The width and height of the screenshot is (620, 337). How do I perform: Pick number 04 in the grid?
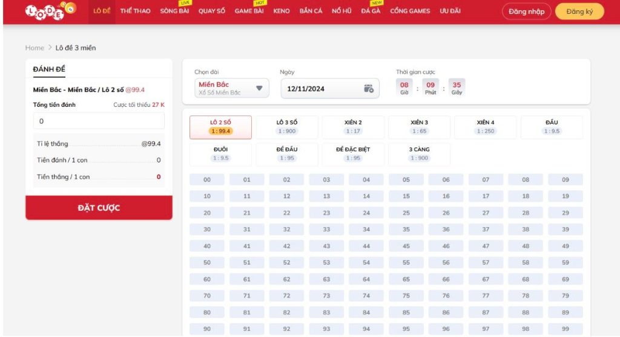[x=366, y=179]
